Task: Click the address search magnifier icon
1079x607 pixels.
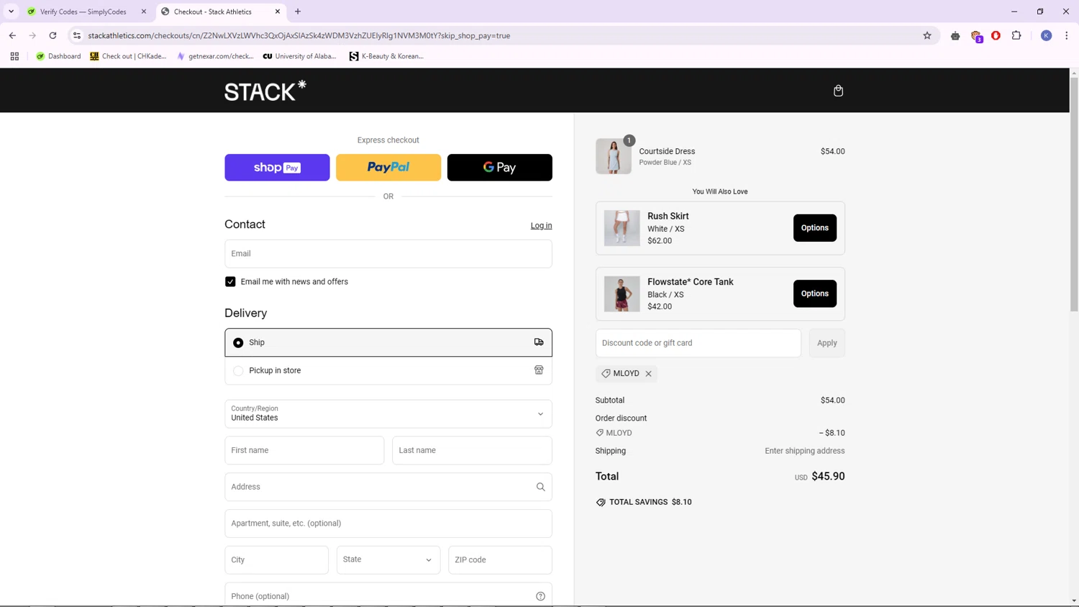Action: click(540, 487)
